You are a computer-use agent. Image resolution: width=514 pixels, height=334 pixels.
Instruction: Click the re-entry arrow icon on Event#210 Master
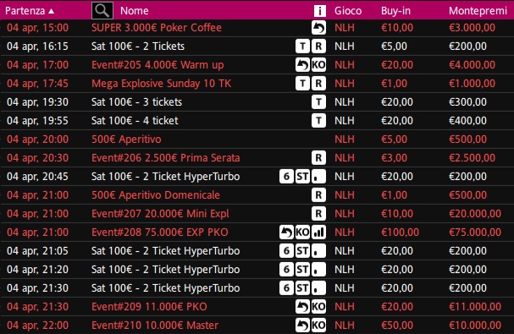point(302,326)
